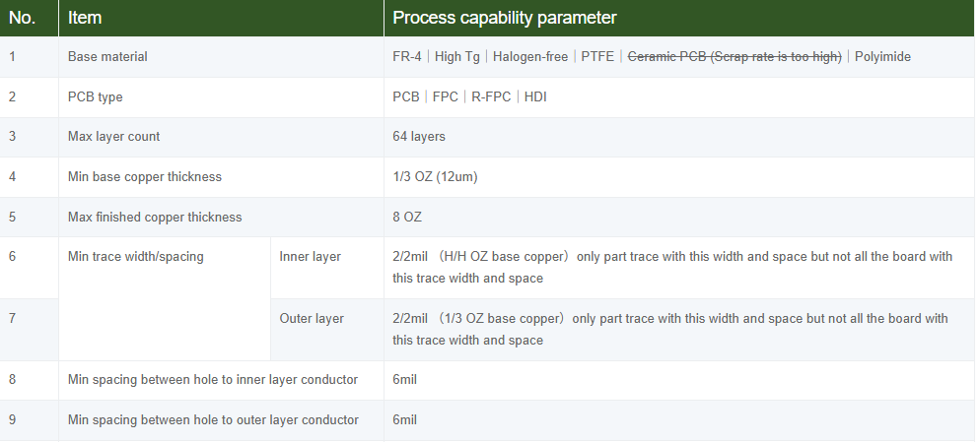Image resolution: width=979 pixels, height=442 pixels.
Task: Click the "FPC" PCB type
Action: [x=446, y=97]
